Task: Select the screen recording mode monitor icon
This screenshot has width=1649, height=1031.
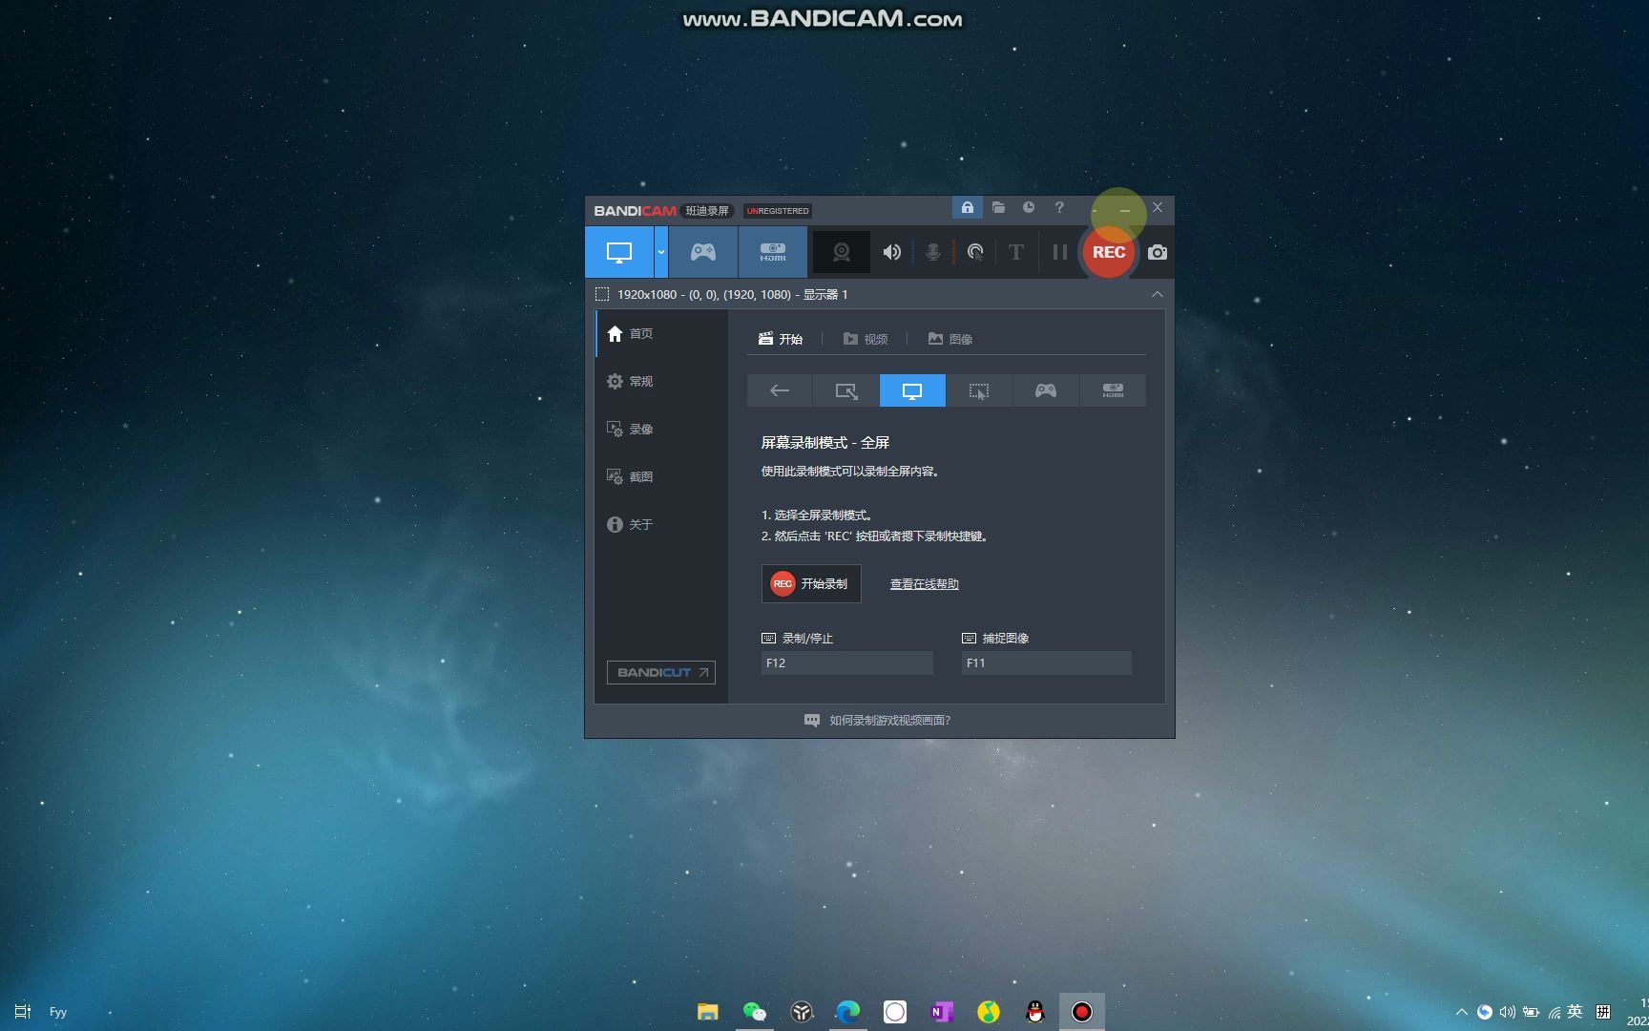Action: click(x=618, y=252)
